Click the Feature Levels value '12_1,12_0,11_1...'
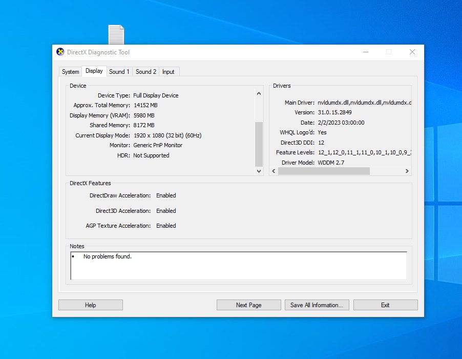 click(365, 152)
